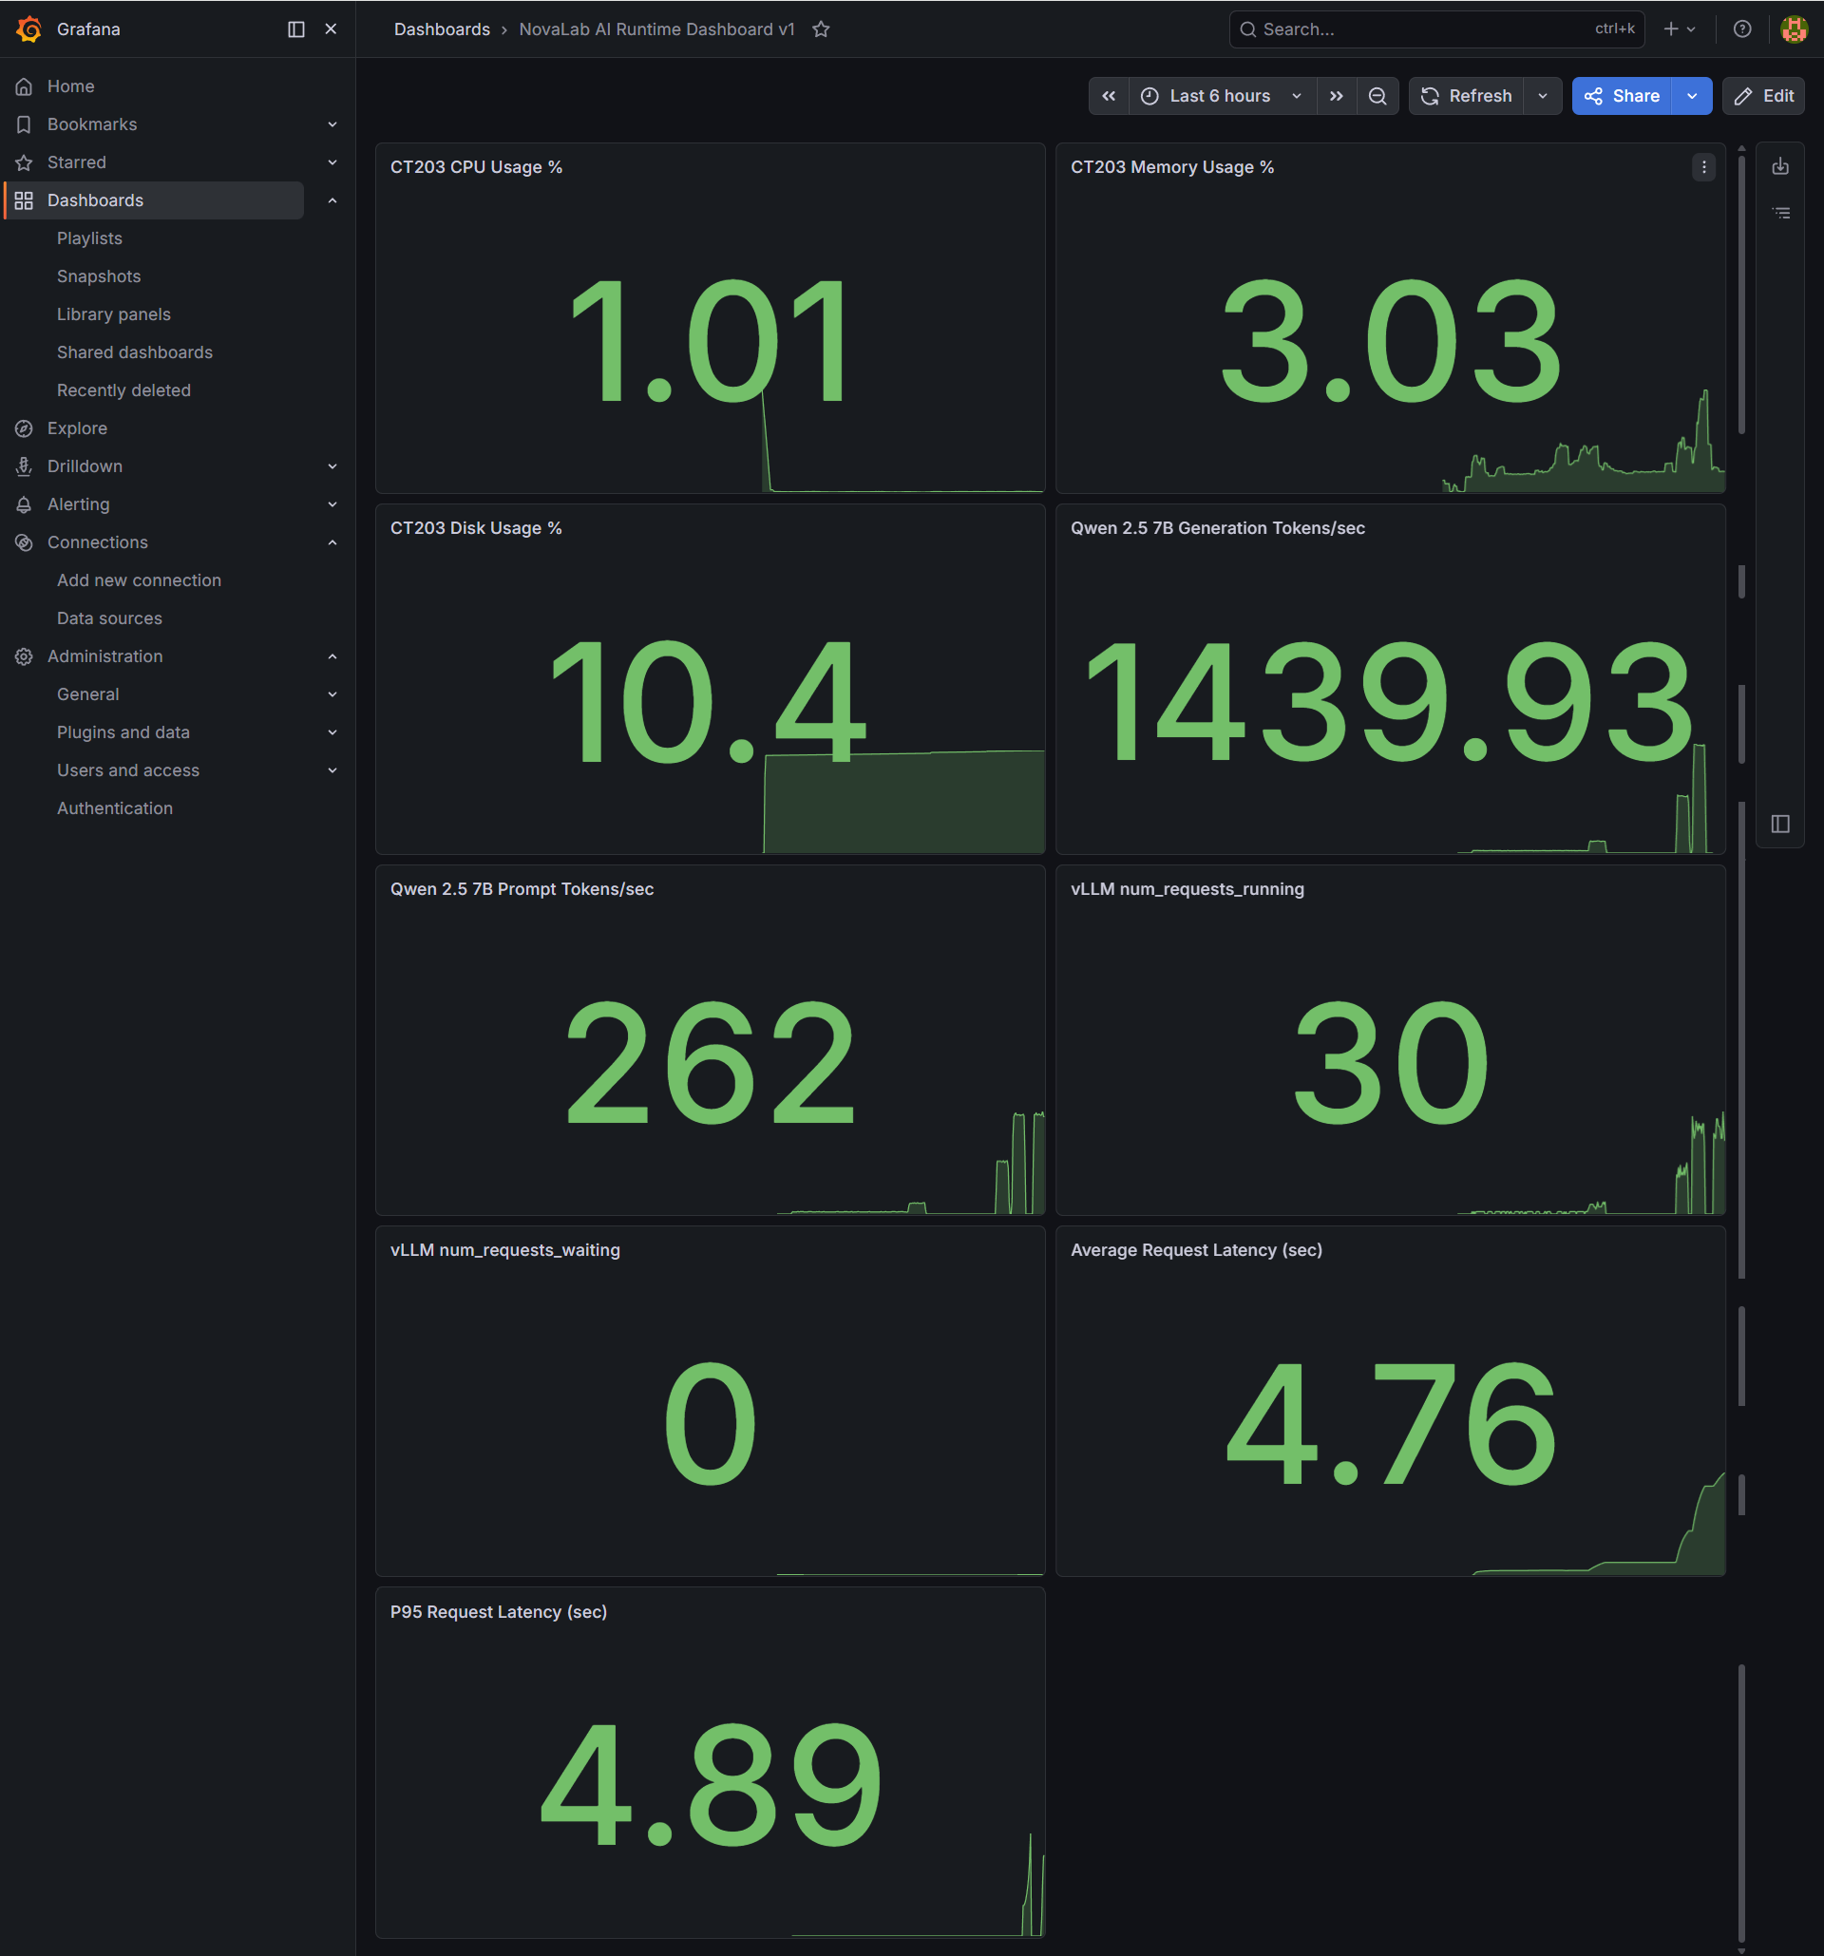Image resolution: width=1824 pixels, height=1956 pixels.
Task: Click P95 Request Latency (sec) title
Action: [499, 1613]
